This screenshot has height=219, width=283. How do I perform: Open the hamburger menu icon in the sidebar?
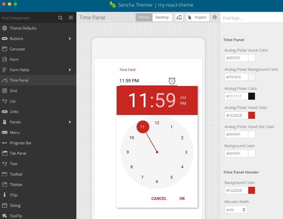pos(71,17)
